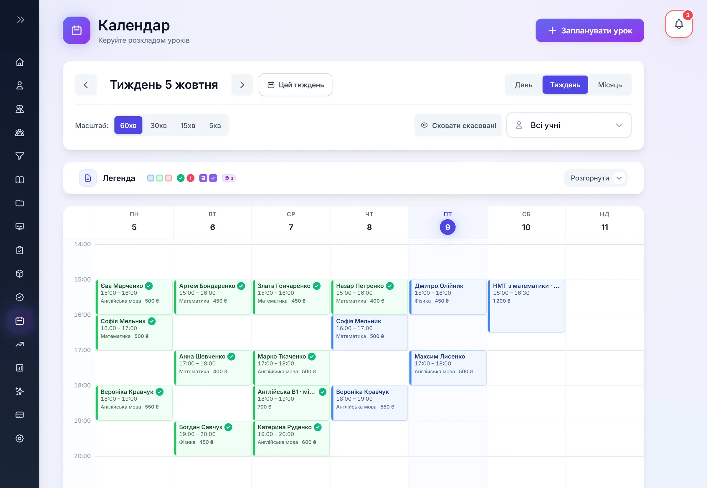This screenshot has width=707, height=488.
Task: Open the single person icon in sidebar
Action: [x=19, y=85]
